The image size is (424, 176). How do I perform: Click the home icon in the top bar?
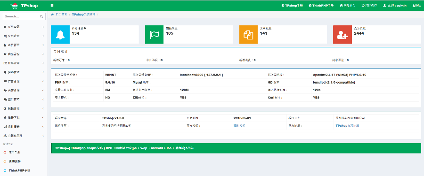coord(341,5)
